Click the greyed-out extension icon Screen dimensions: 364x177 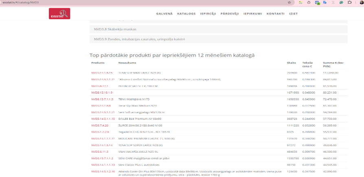333,2
